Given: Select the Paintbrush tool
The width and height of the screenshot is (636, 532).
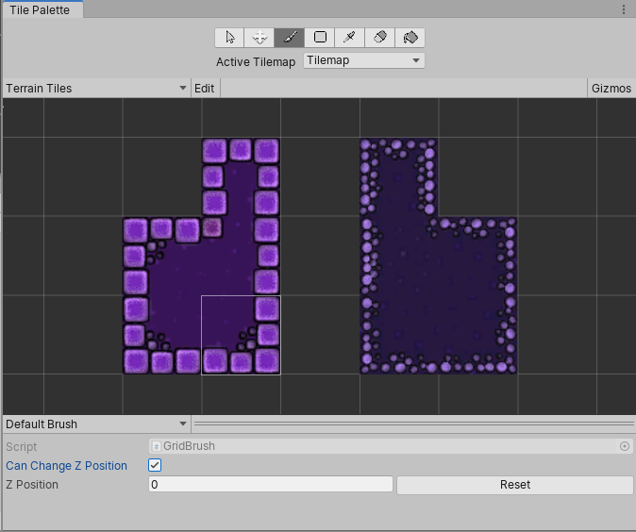Looking at the screenshot, I should coord(290,38).
